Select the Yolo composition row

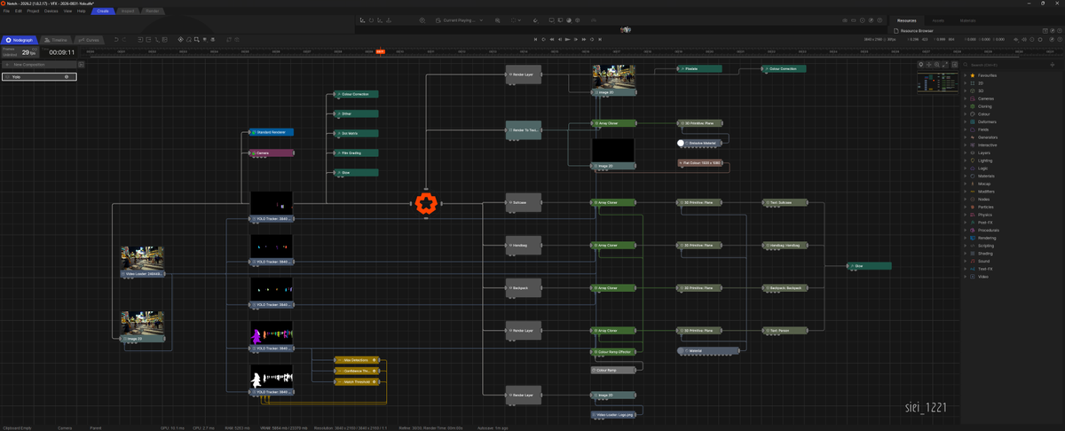pyautogui.click(x=39, y=77)
